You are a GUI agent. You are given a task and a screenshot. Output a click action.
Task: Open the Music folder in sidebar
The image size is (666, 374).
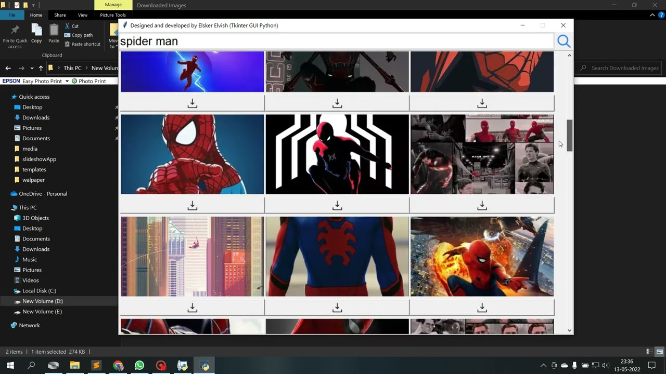[30, 260]
